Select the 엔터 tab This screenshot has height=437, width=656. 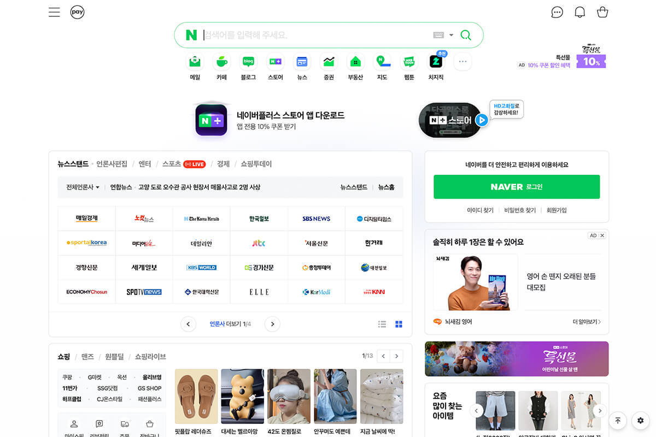pyautogui.click(x=145, y=164)
